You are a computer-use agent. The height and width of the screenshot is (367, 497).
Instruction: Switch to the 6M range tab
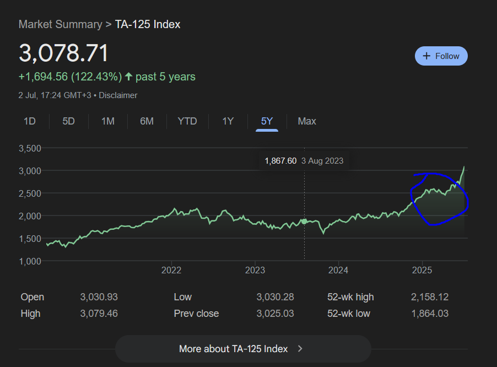pos(147,121)
